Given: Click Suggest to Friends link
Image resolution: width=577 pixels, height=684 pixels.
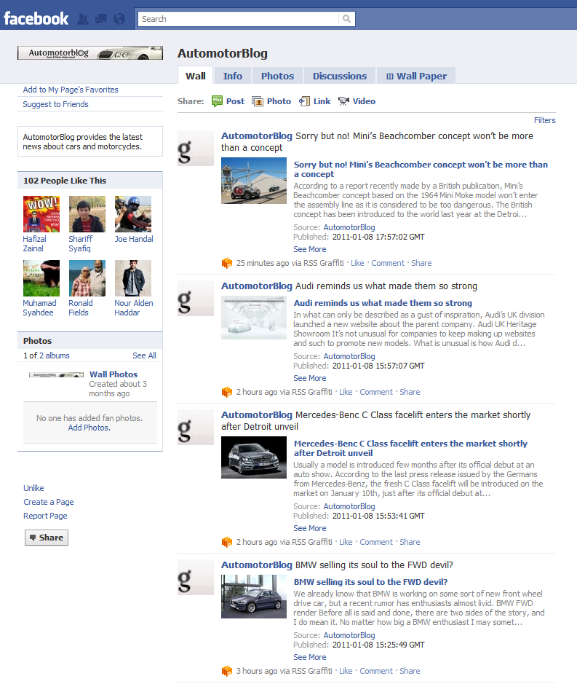Looking at the screenshot, I should [x=55, y=104].
